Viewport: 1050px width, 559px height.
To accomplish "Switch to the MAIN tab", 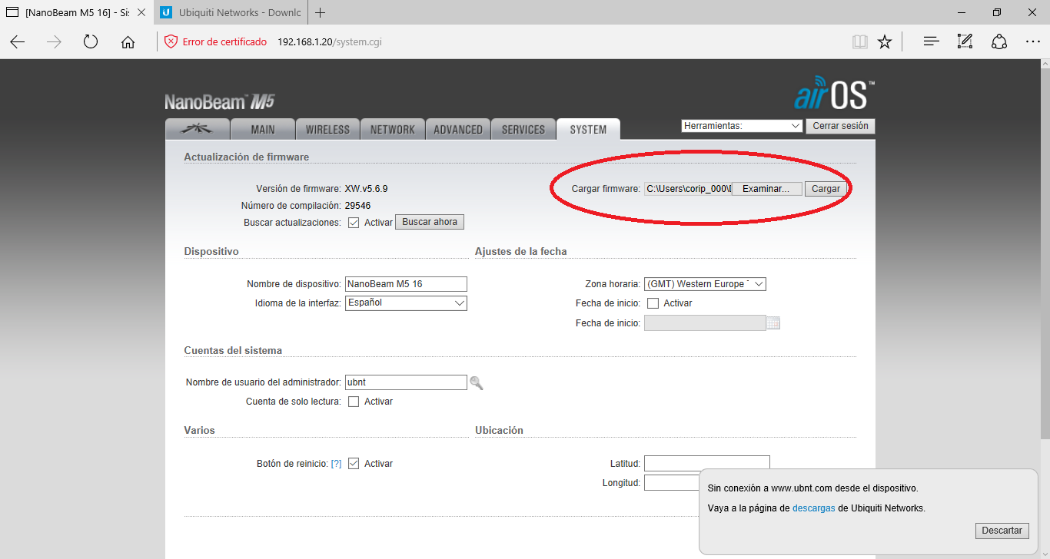I will 263,129.
